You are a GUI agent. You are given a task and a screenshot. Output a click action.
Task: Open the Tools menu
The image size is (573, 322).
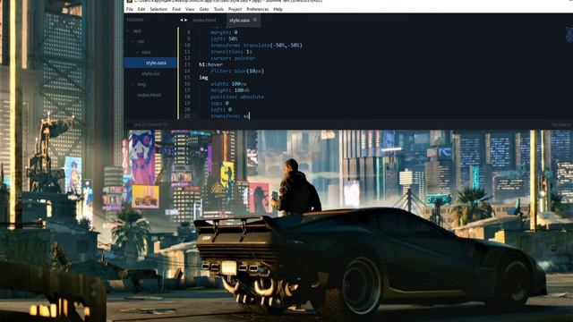click(218, 9)
